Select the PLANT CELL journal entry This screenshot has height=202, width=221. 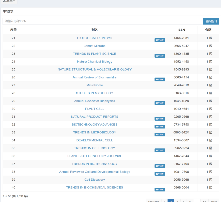pyautogui.click(x=95, y=109)
